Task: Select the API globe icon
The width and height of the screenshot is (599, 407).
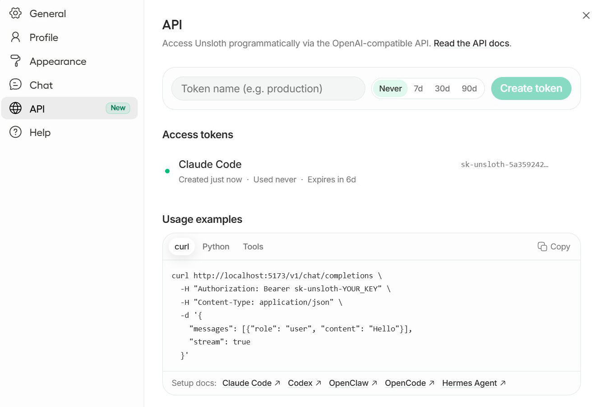Action: pyautogui.click(x=15, y=108)
